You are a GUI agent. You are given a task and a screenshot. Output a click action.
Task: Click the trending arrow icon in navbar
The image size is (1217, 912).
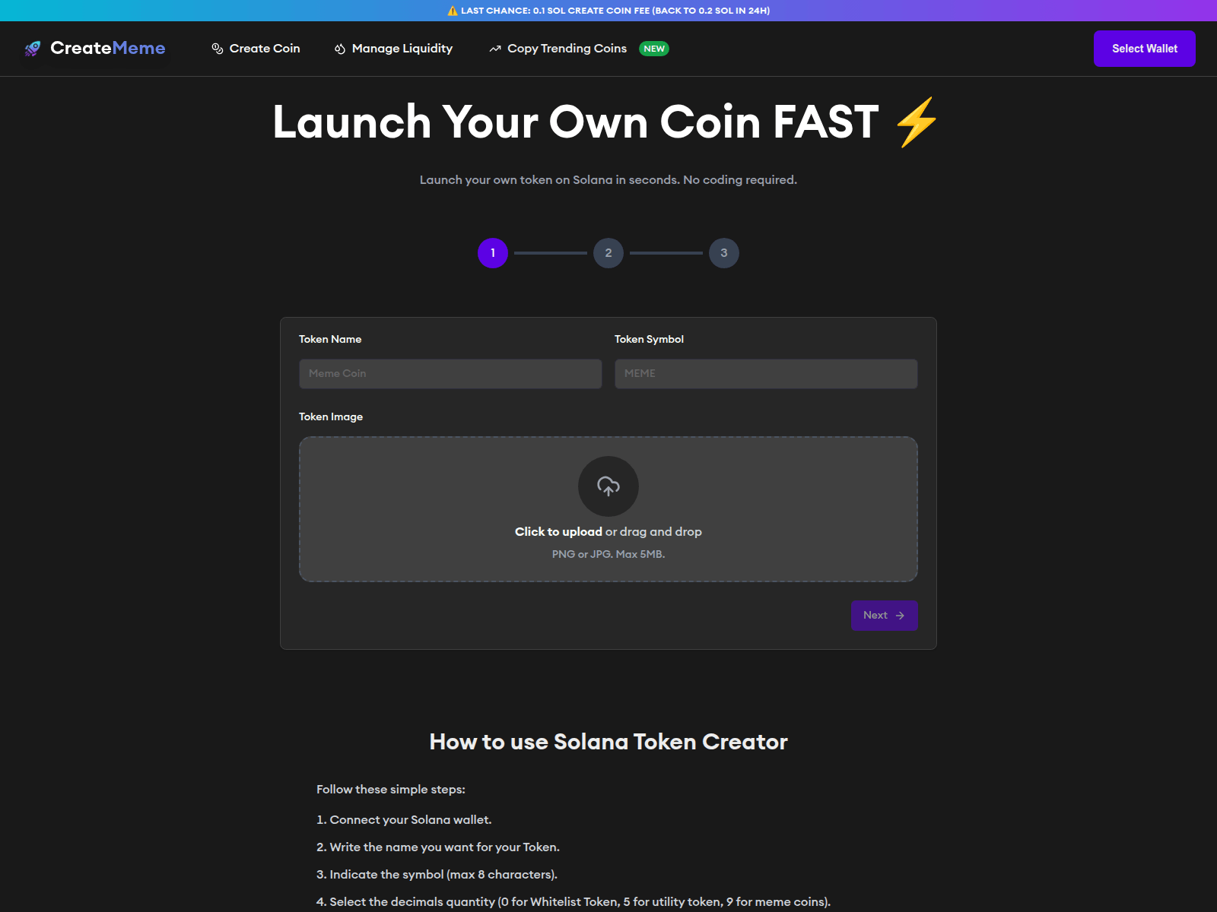click(x=495, y=49)
